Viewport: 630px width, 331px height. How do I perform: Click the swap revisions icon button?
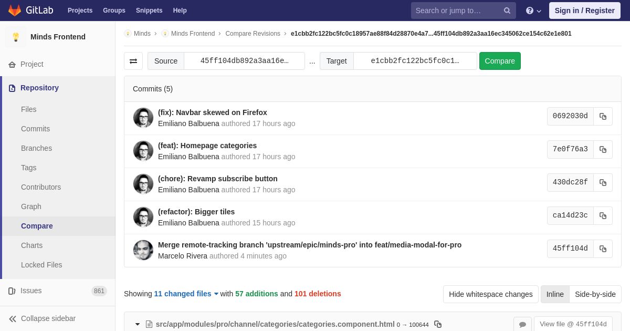(133, 61)
